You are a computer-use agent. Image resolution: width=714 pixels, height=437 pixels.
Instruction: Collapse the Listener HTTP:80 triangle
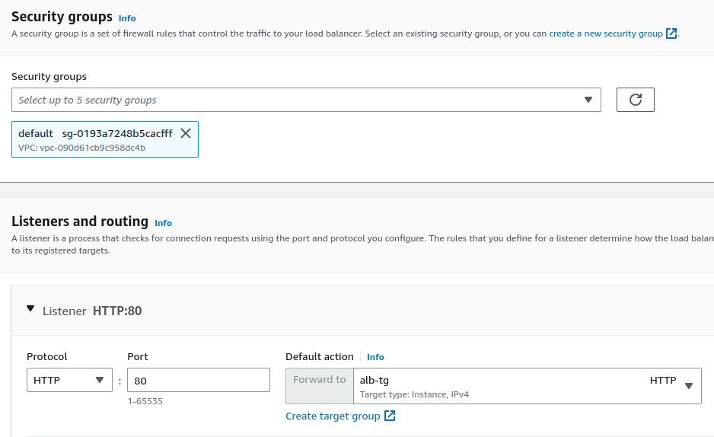pos(30,308)
